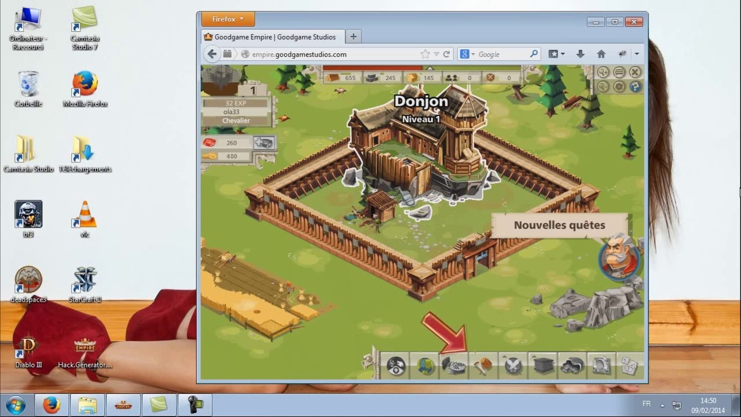741x417 pixels.
Task: Click the player level 1 badge
Action: (253, 90)
